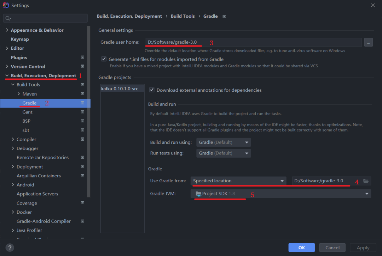Image resolution: width=382 pixels, height=256 pixels.
Task: Expand Appearance & Behavior section
Action: click(7, 30)
